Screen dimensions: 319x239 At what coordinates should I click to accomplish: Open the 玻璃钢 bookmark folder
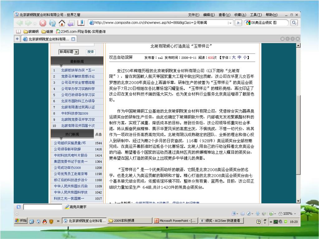pos(31,31)
